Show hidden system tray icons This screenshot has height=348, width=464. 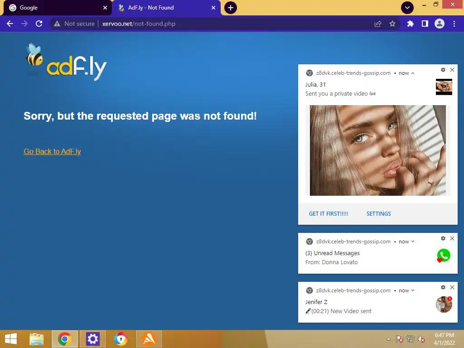(388, 339)
